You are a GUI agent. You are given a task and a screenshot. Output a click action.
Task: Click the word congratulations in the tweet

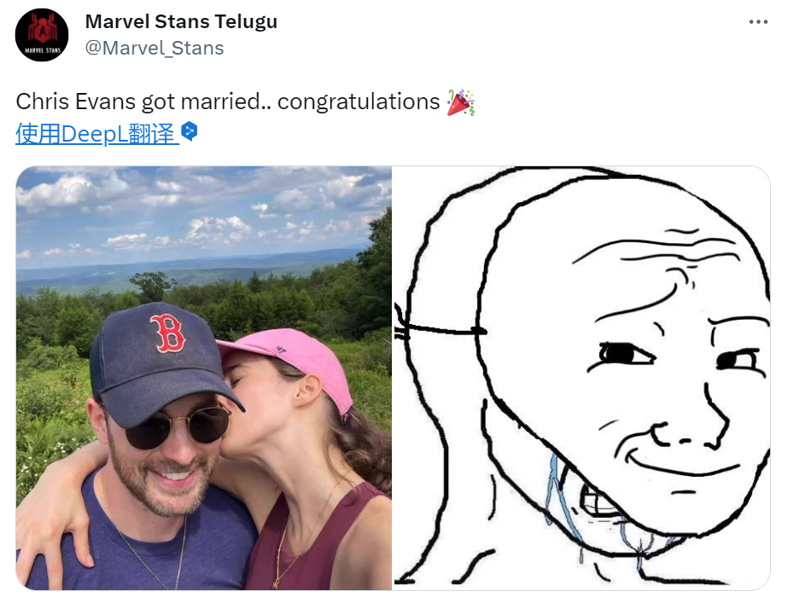pos(359,102)
